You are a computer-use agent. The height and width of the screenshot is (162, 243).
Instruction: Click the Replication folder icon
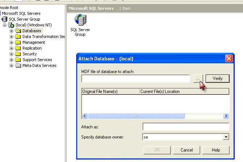coord(18,48)
